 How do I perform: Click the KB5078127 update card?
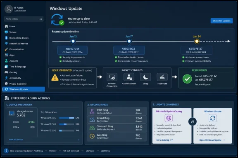click(x=196, y=50)
